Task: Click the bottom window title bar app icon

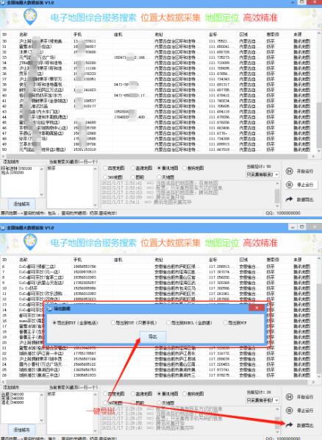Action: click(x=2, y=227)
